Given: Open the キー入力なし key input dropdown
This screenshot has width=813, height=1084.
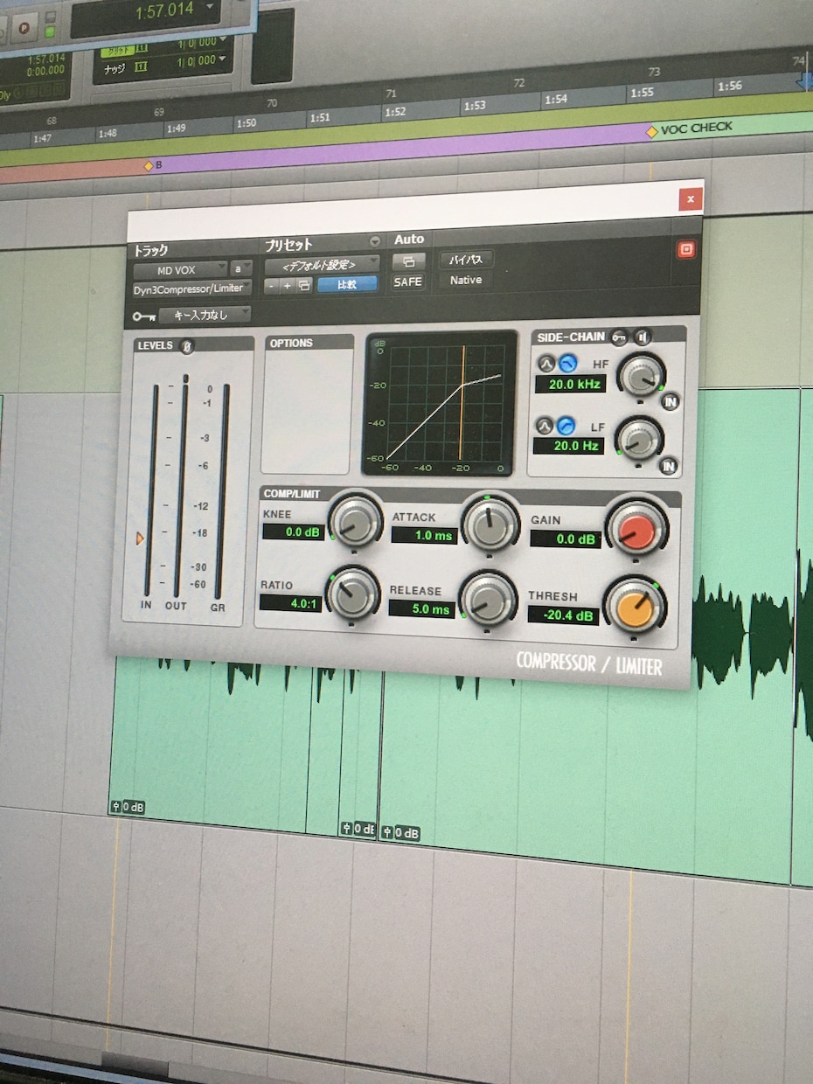Looking at the screenshot, I should 205,314.
